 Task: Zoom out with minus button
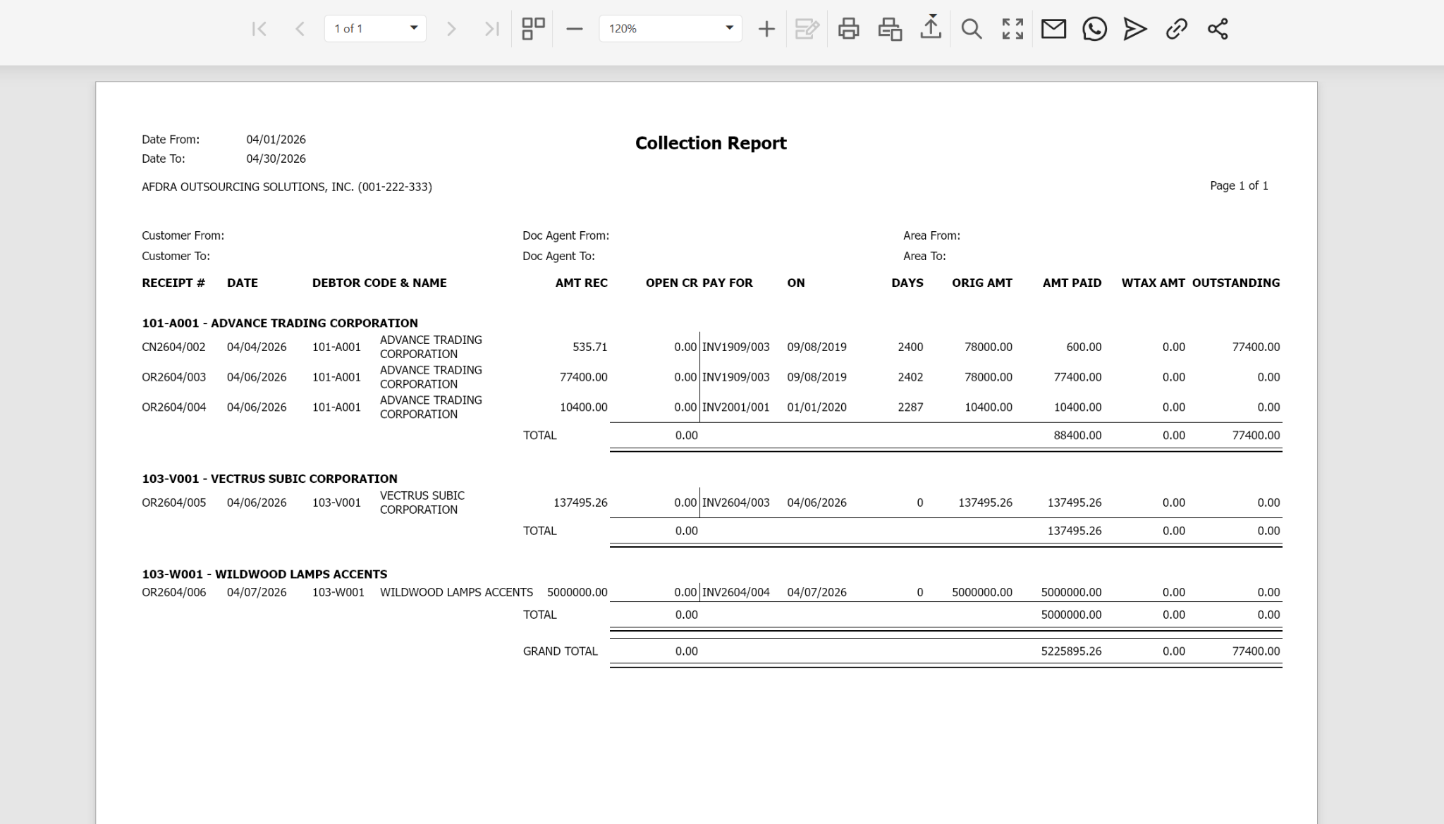coord(575,29)
